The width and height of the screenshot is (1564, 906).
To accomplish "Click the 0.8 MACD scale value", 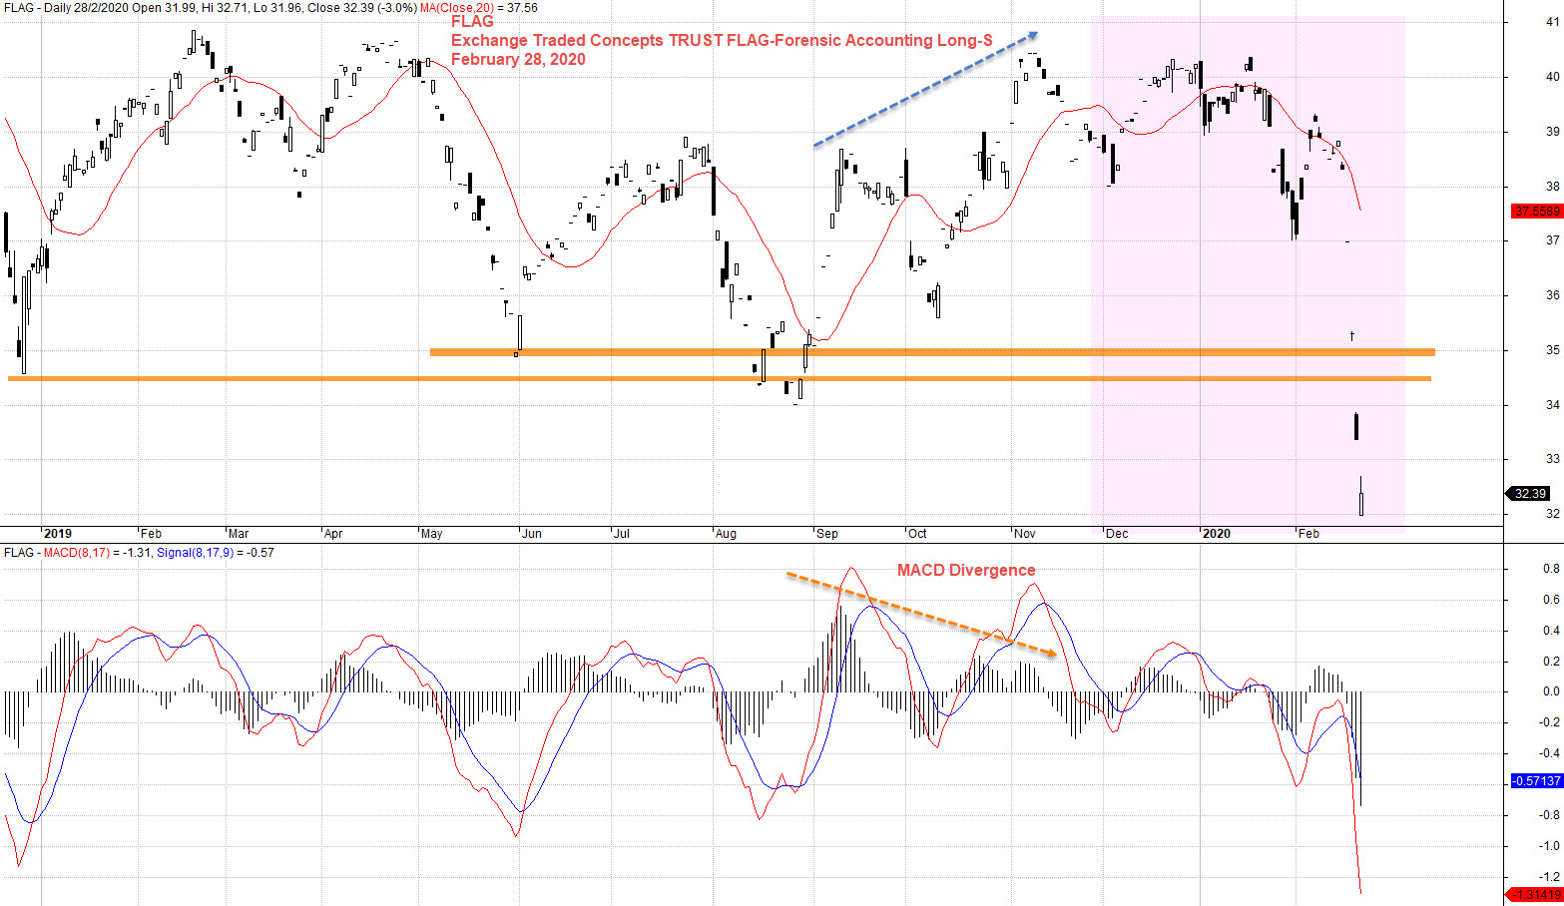I will pos(1551,569).
